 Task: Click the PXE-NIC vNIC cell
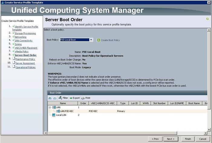[x=93, y=111]
